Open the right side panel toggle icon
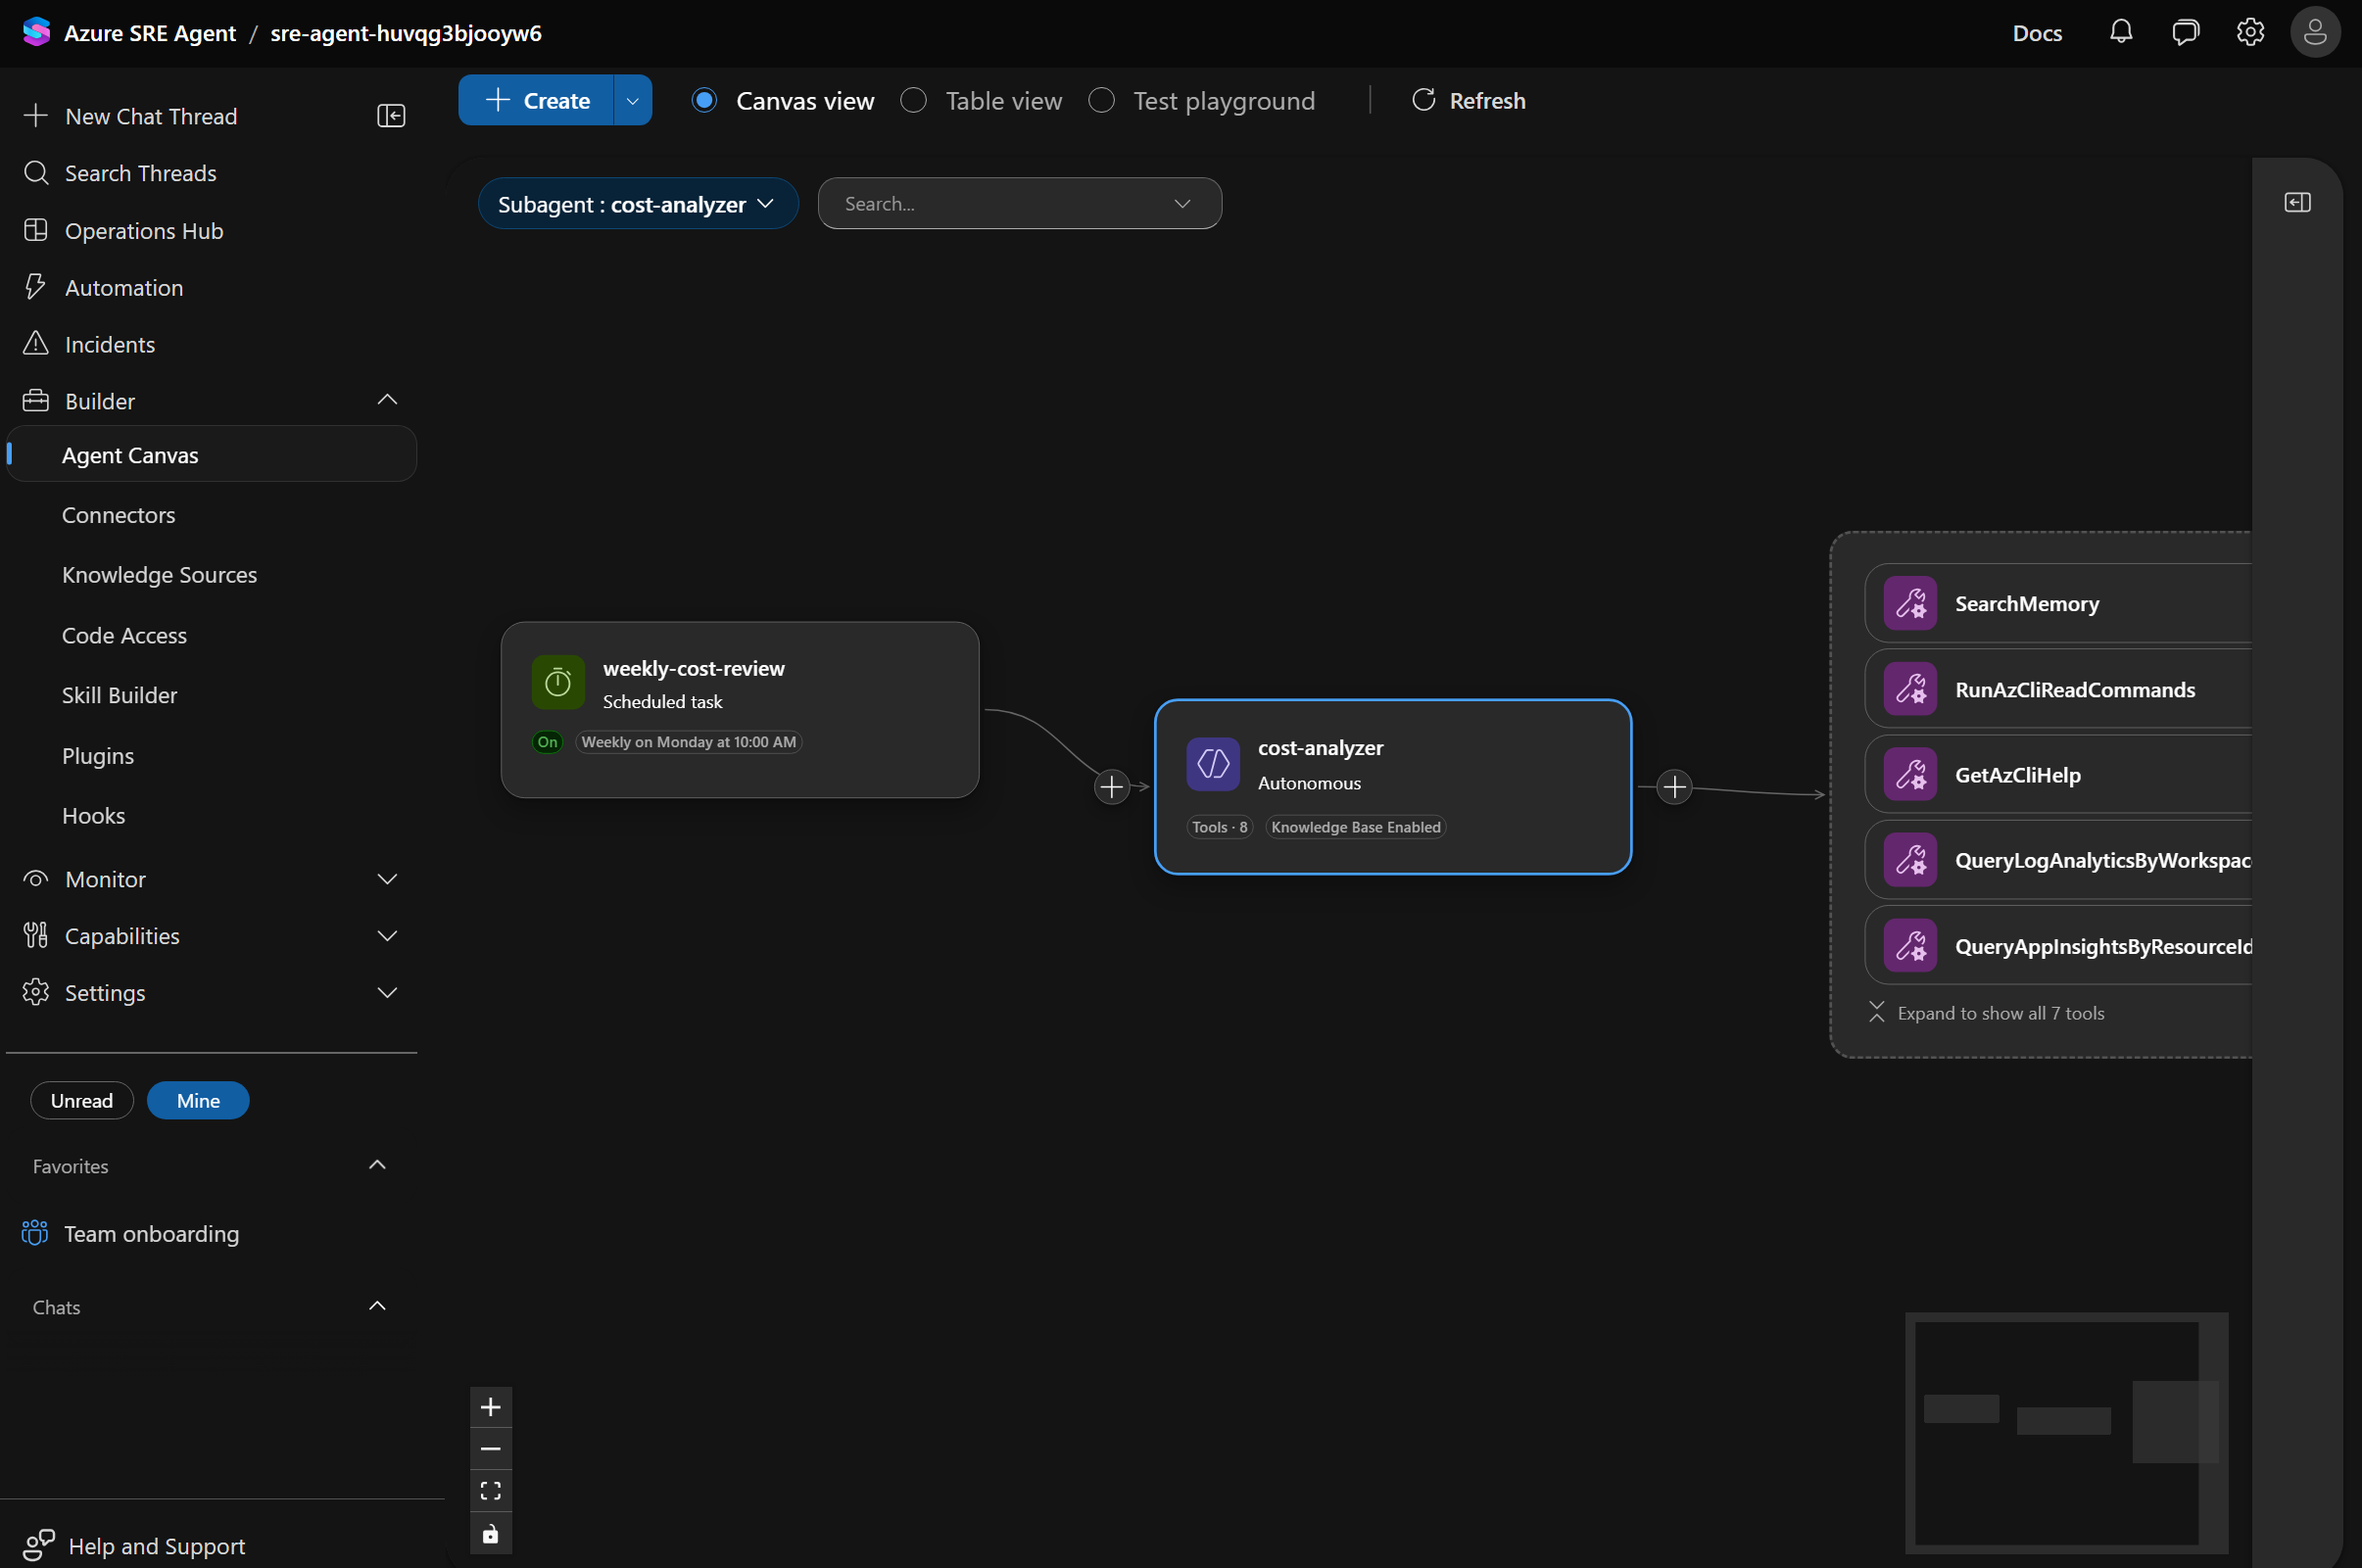The image size is (2362, 1568). click(x=2298, y=203)
